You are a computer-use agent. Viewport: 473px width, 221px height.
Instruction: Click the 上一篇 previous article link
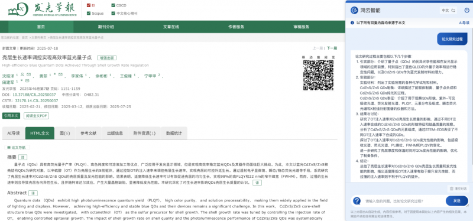(318, 48)
